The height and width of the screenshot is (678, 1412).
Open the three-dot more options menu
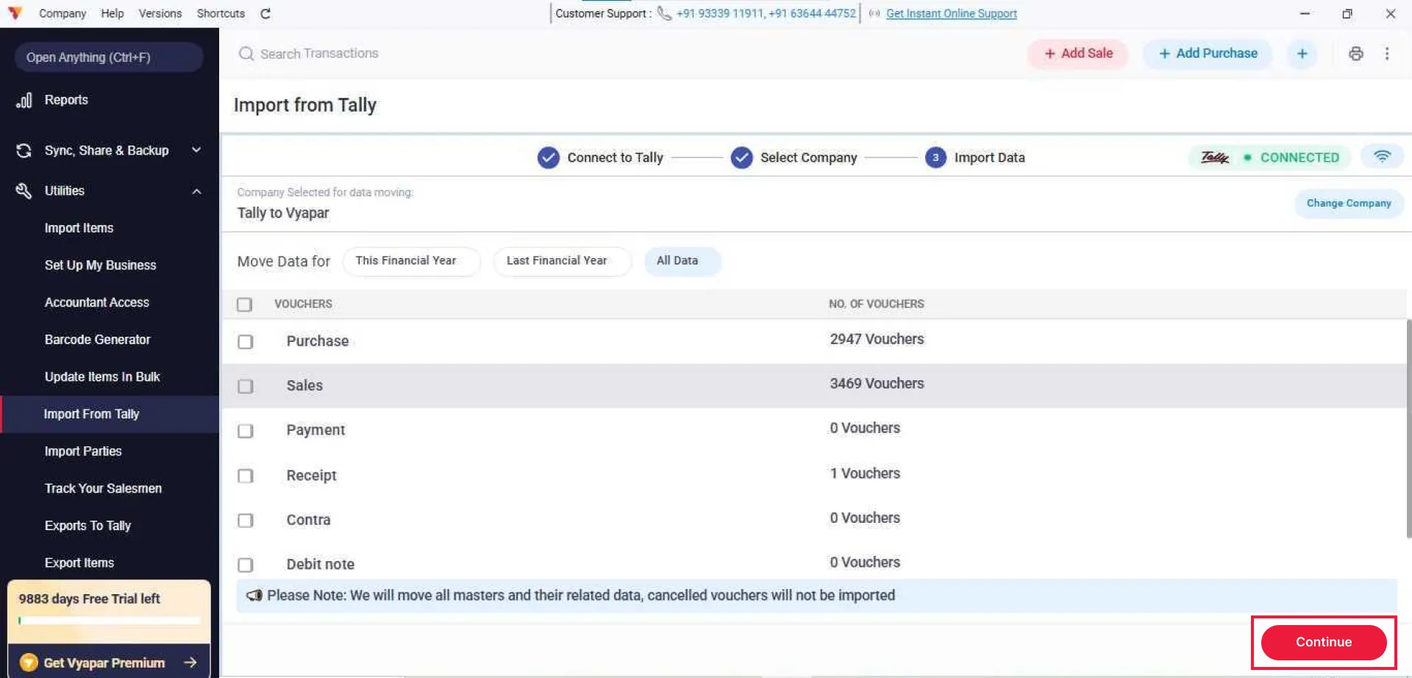[x=1387, y=54]
